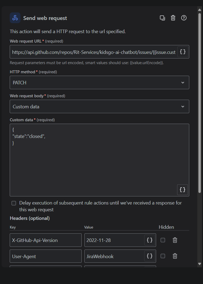Mark X-GitHub-Api-Version header as hidden
Screen dimensions: 203x284
pyautogui.click(x=163, y=240)
